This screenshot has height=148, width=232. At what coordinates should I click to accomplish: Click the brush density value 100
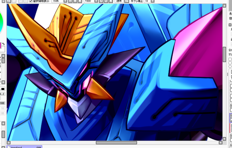tap(2, 103)
